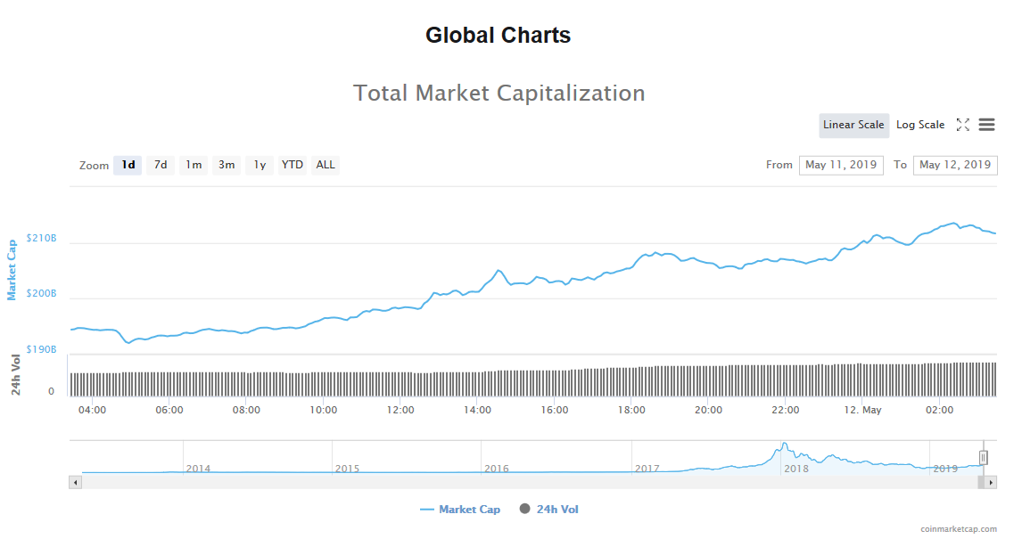This screenshot has height=547, width=1022.
Task: Switch to Linear Scale
Action: point(853,125)
